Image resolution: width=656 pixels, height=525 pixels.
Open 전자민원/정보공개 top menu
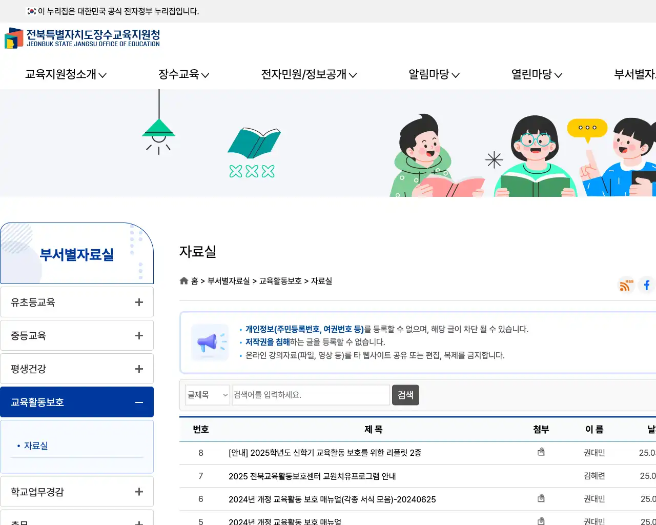tap(309, 74)
